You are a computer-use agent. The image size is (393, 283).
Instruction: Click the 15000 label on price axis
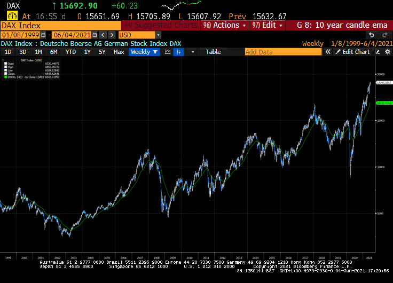381,121
